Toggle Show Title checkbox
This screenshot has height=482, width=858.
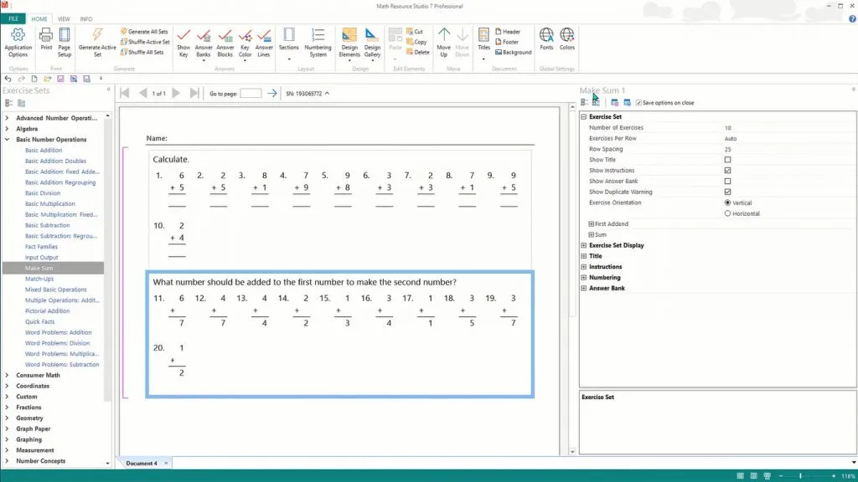[x=727, y=160]
